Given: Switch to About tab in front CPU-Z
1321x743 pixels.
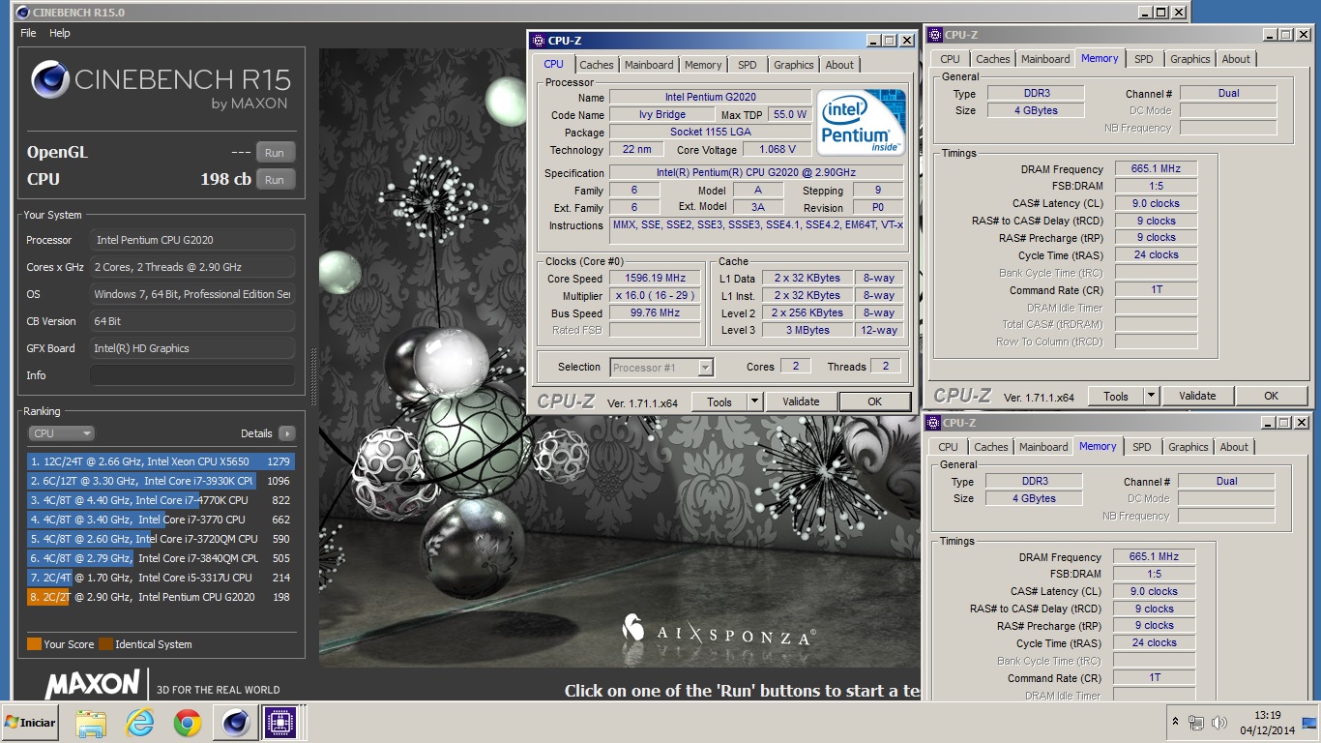Looking at the screenshot, I should coord(839,65).
